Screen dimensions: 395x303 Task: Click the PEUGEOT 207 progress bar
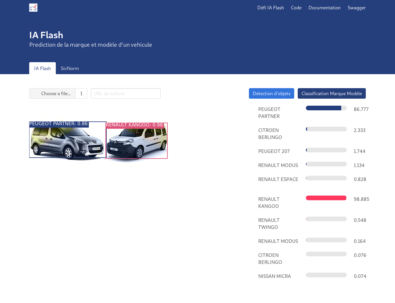click(326, 150)
